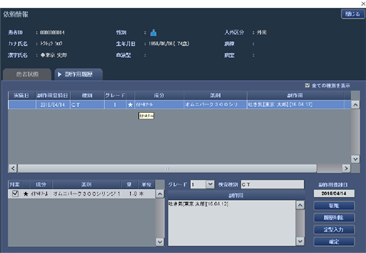
Task: Open the グレード dropdown
Action: click(x=210, y=184)
